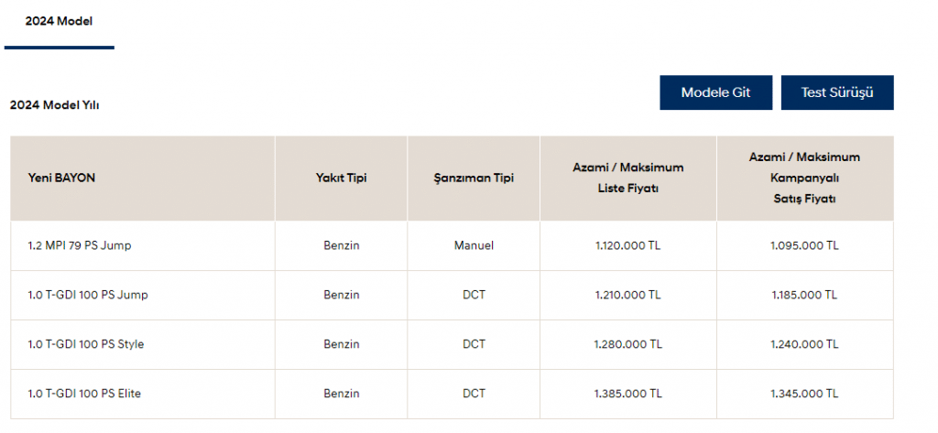Open the Test Sürüşü button

(x=837, y=92)
